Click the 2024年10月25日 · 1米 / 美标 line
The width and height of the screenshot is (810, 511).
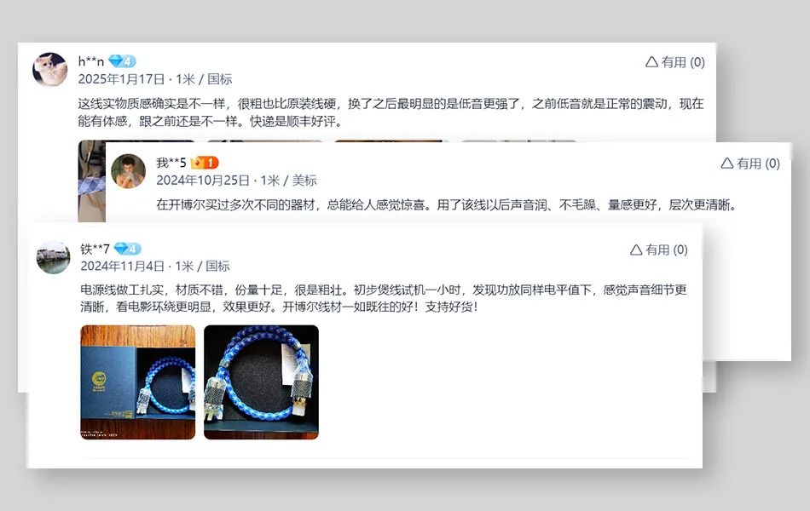pyautogui.click(x=236, y=181)
